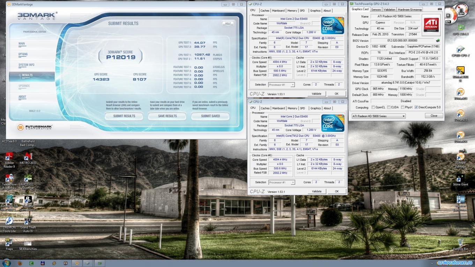
Task: Click the Driver Version field in GPU-Z
Action: (406, 83)
